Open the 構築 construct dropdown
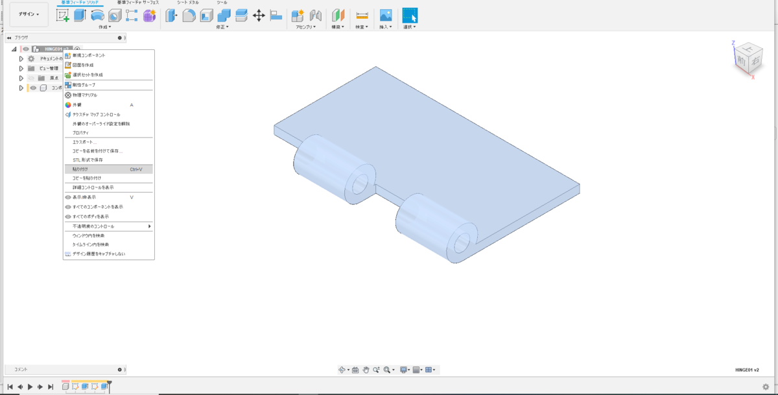This screenshot has height=395, width=778. point(338,27)
